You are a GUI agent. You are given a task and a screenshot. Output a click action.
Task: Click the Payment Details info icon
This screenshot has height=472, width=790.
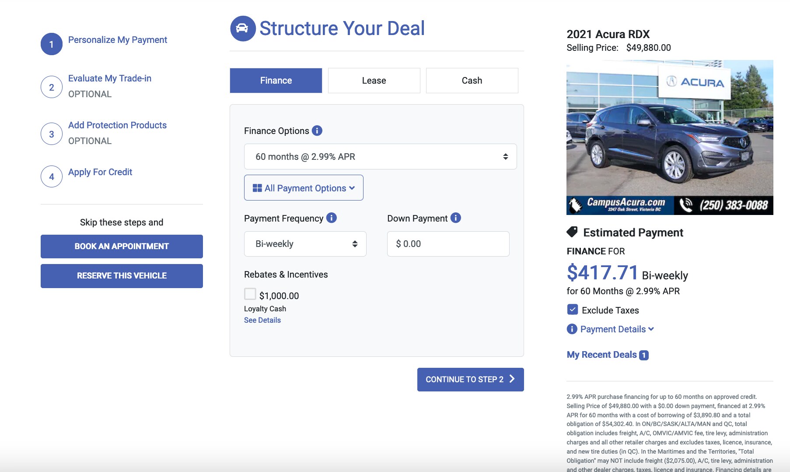click(572, 329)
